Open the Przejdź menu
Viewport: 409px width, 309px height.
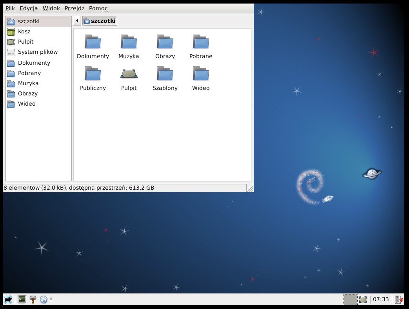(74, 8)
